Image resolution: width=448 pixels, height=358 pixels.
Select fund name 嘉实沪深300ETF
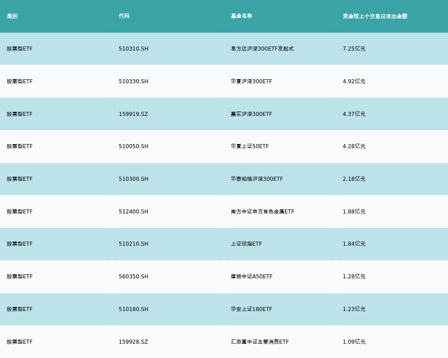click(x=251, y=114)
